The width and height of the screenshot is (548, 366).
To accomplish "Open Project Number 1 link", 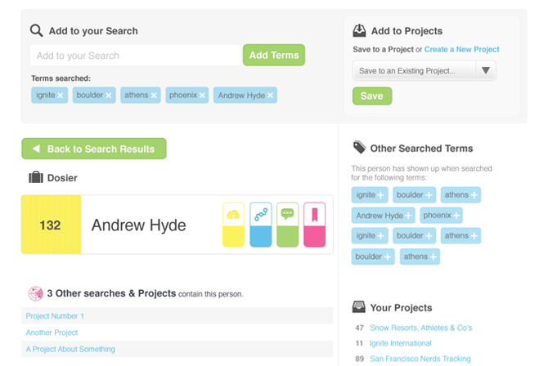I will [x=55, y=316].
